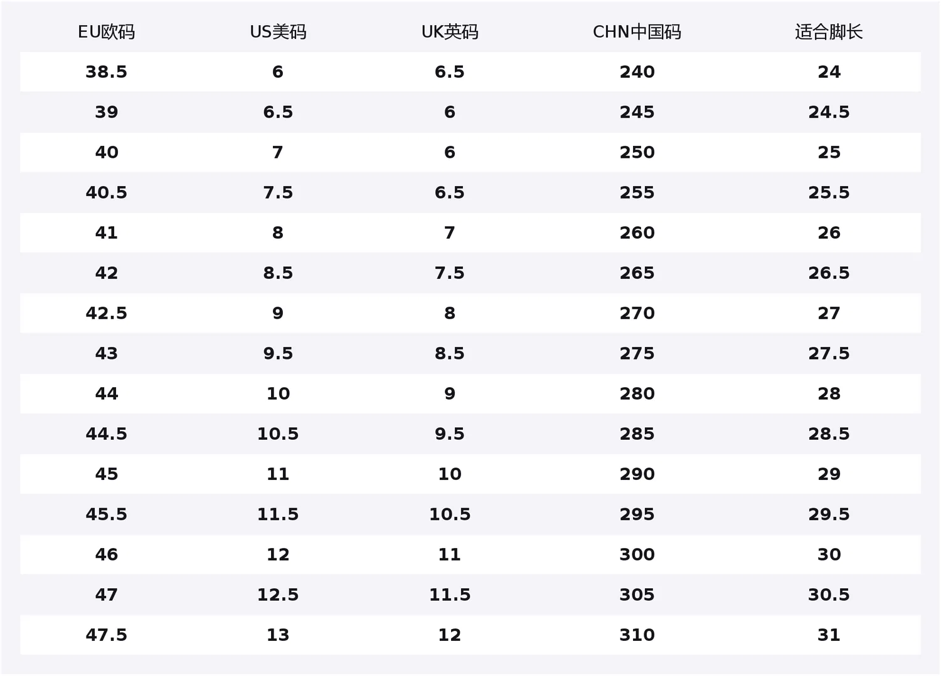Click the CHN size 245 cell

click(x=637, y=112)
